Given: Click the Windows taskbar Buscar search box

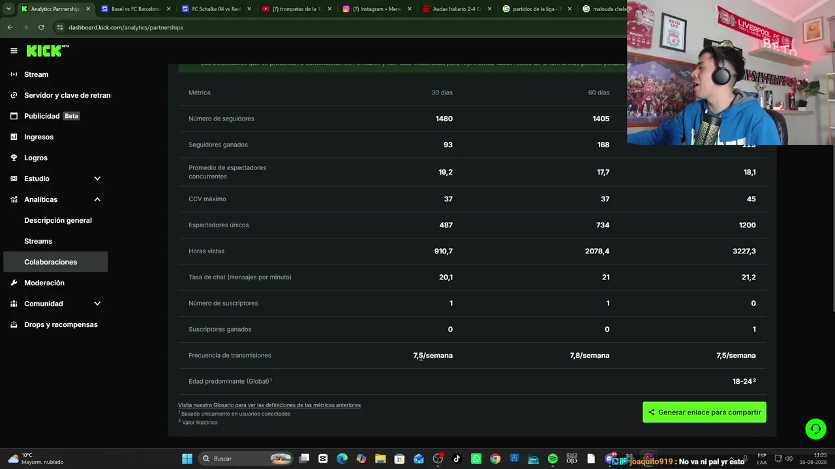Looking at the screenshot, I should [x=245, y=459].
